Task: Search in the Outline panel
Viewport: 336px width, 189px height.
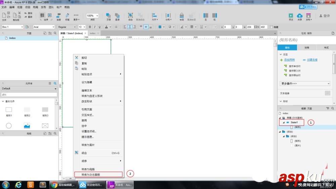Action: pos(333,108)
